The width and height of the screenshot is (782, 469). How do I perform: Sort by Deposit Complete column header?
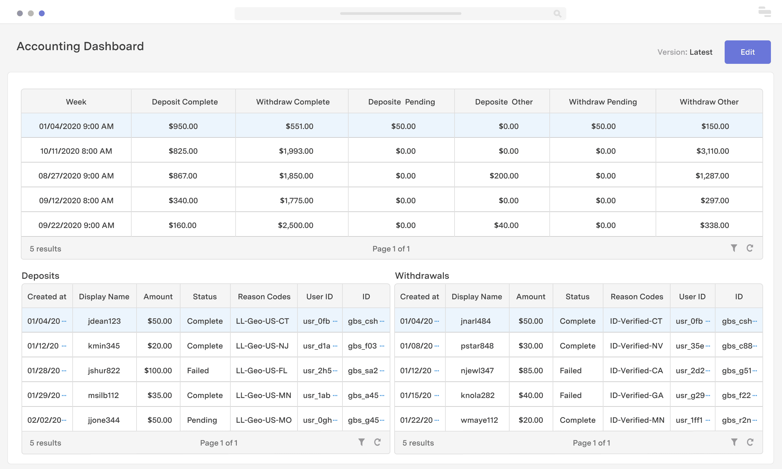click(x=184, y=102)
